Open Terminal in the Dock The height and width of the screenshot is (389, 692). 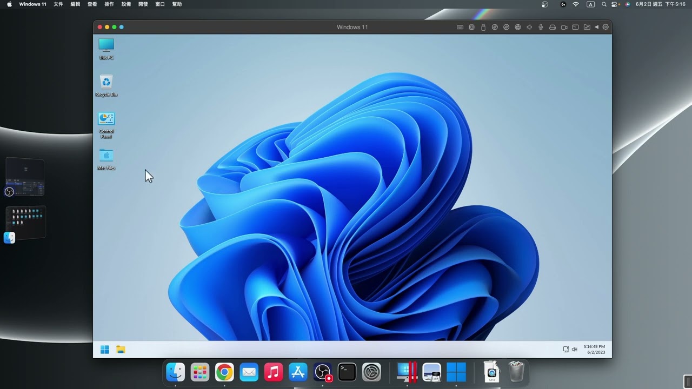(347, 372)
